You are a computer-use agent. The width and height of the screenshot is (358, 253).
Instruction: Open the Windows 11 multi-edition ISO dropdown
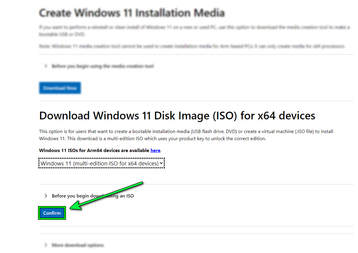102,163
